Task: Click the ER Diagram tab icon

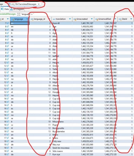Action: pos(12,9)
